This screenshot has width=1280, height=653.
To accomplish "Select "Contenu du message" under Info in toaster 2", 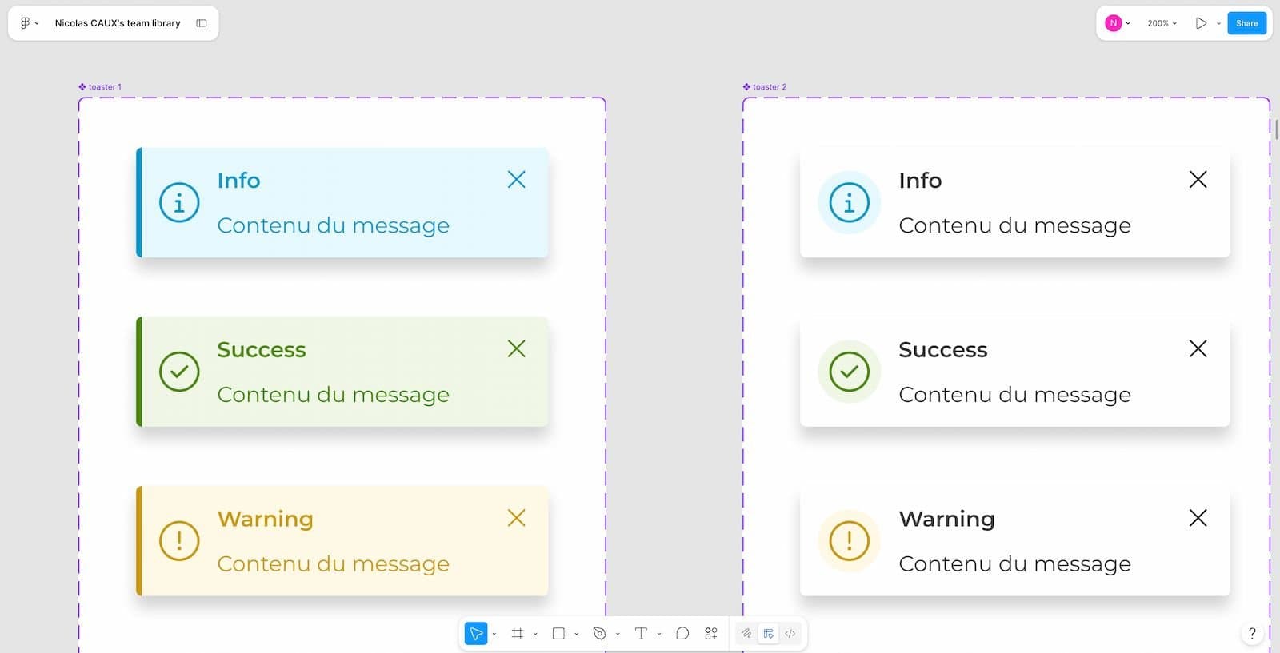I will (1014, 225).
